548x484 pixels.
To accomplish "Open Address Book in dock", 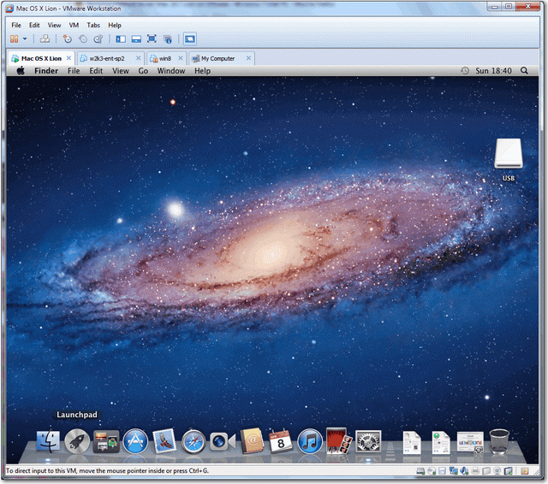I will (x=251, y=440).
